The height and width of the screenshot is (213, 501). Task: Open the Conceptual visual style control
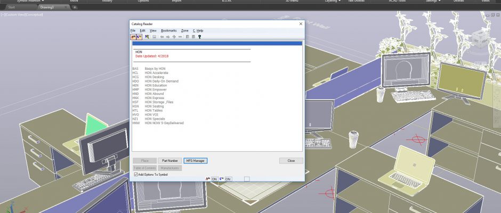tap(33, 15)
